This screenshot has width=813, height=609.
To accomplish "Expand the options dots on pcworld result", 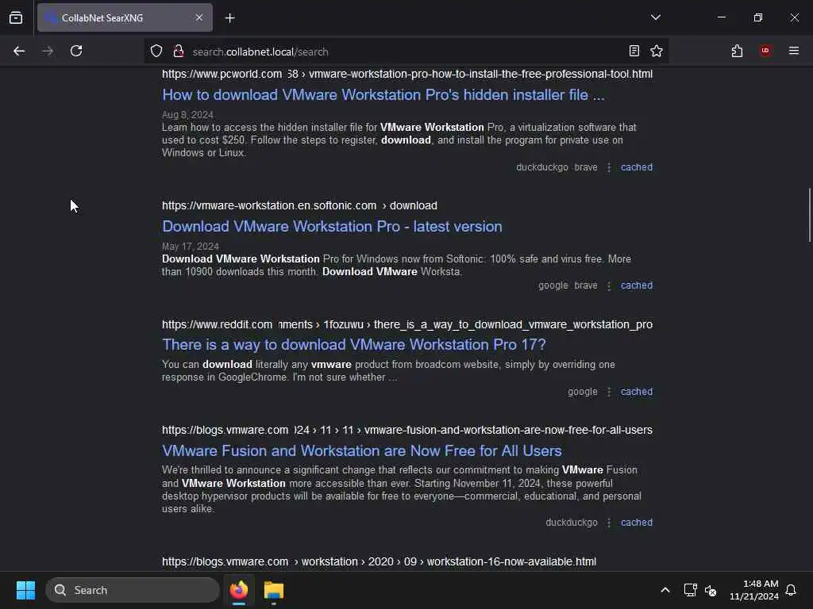I will (609, 168).
